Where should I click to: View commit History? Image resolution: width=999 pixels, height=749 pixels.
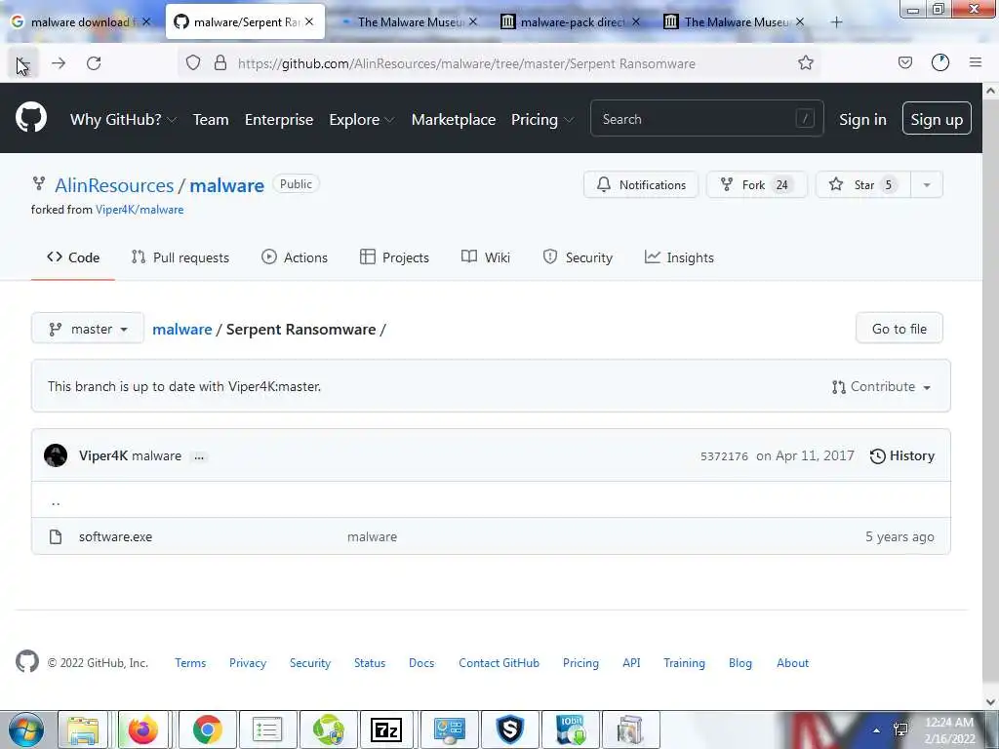point(902,455)
